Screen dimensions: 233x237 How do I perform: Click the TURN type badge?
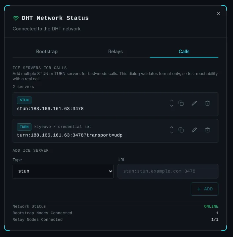24,127
